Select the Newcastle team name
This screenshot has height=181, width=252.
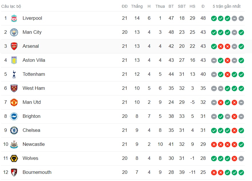(x=33, y=144)
